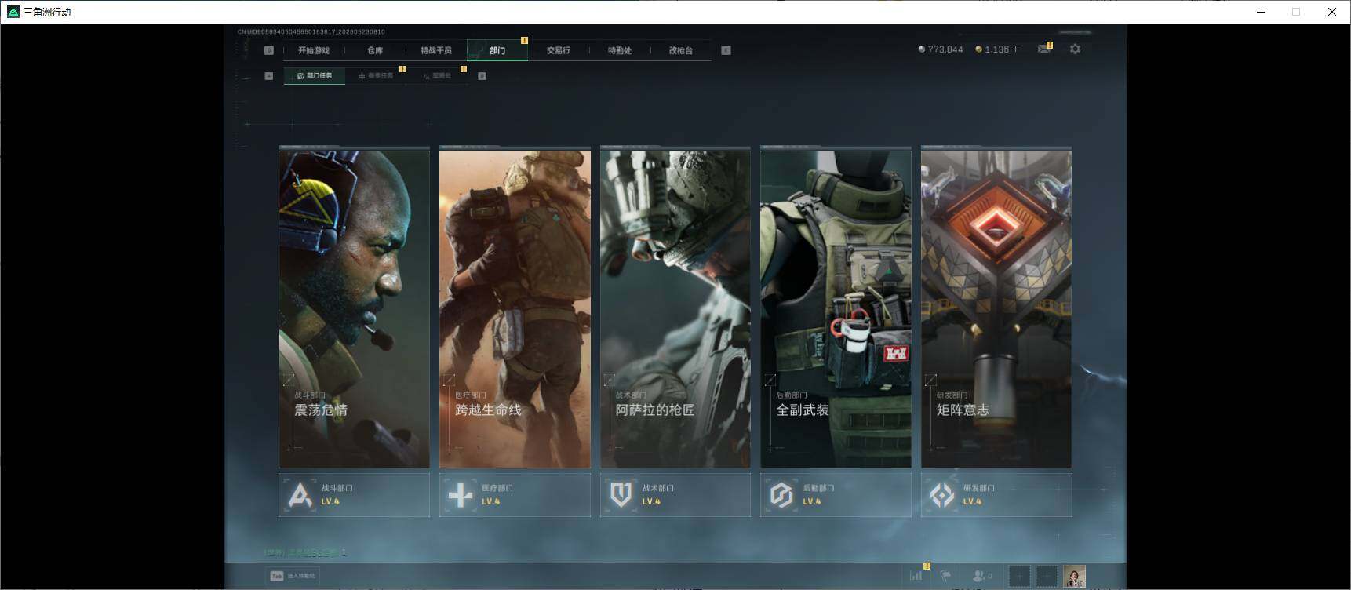Open the 跨越生命线 medical department card
1351x590 pixels.
[515, 309]
